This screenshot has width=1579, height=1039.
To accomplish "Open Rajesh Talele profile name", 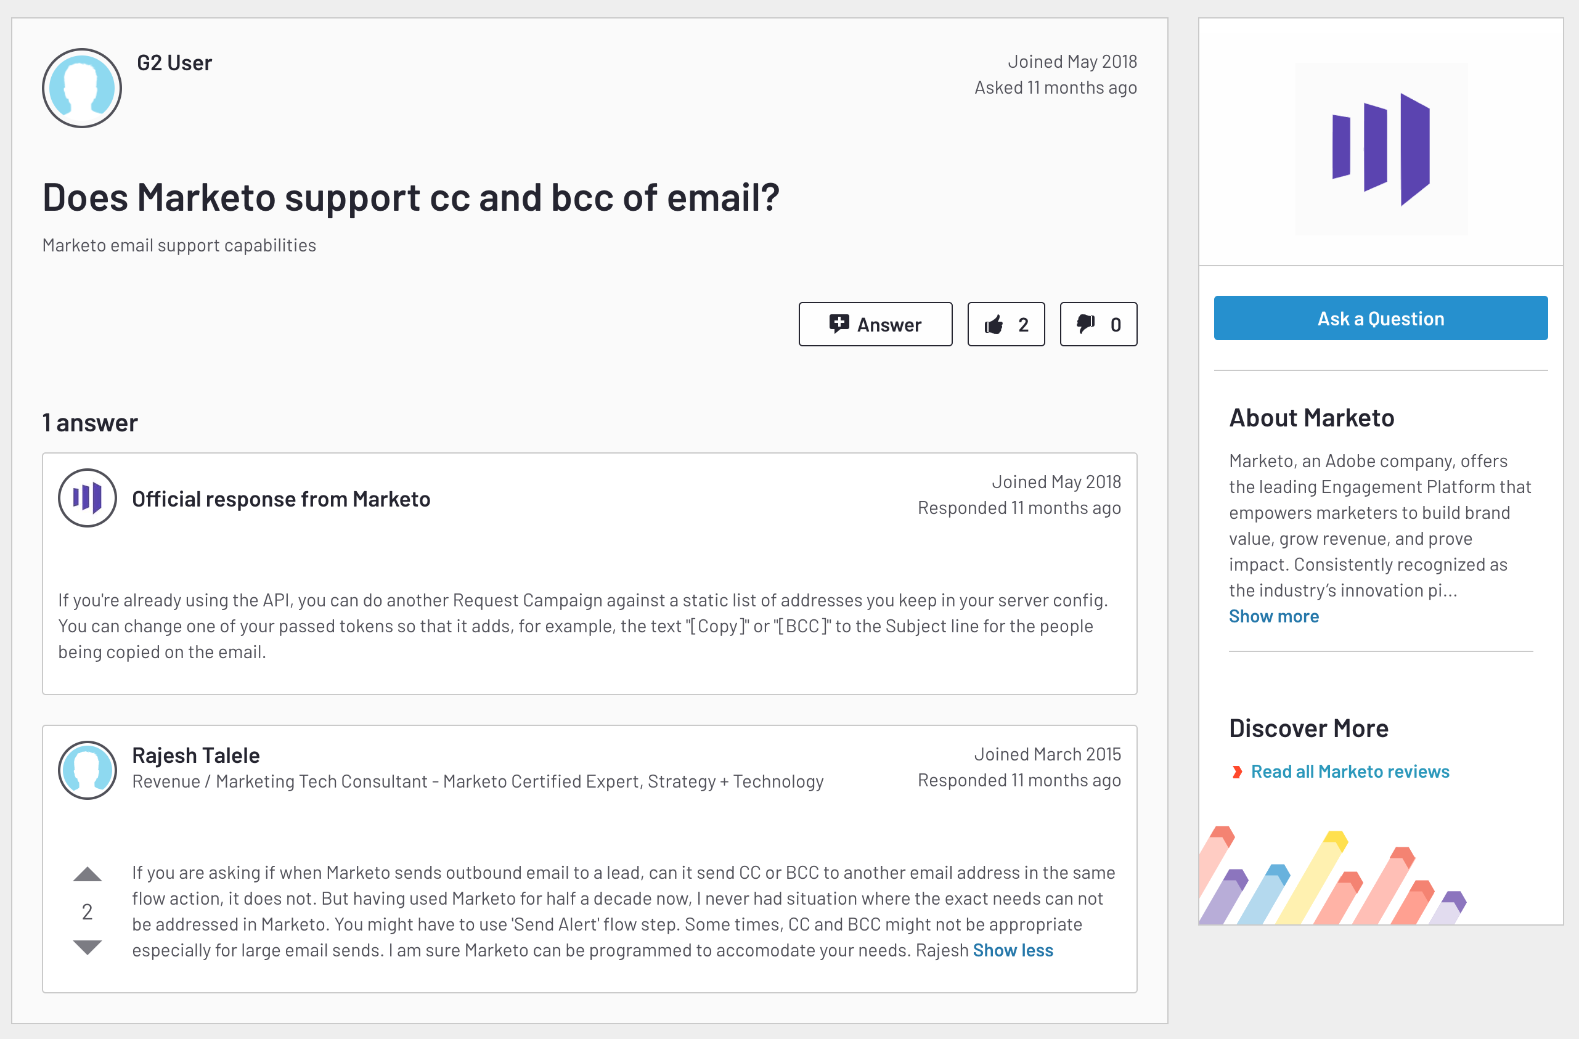I will coord(196,755).
